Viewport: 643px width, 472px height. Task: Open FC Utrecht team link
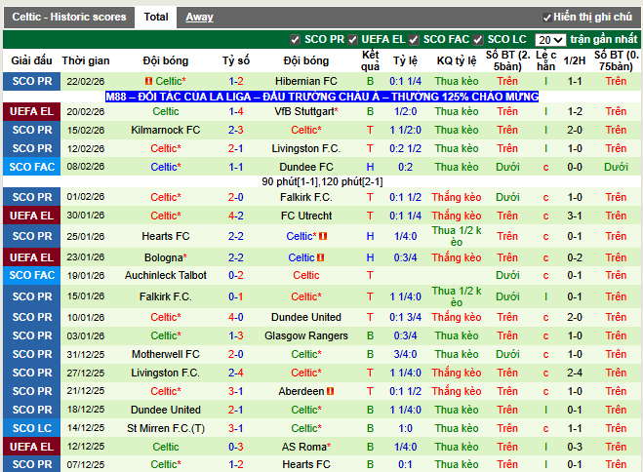coord(306,216)
